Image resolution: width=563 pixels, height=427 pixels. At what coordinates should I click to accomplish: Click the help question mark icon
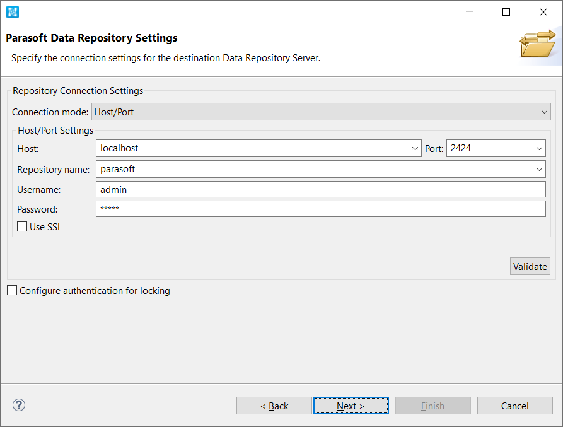click(x=19, y=405)
